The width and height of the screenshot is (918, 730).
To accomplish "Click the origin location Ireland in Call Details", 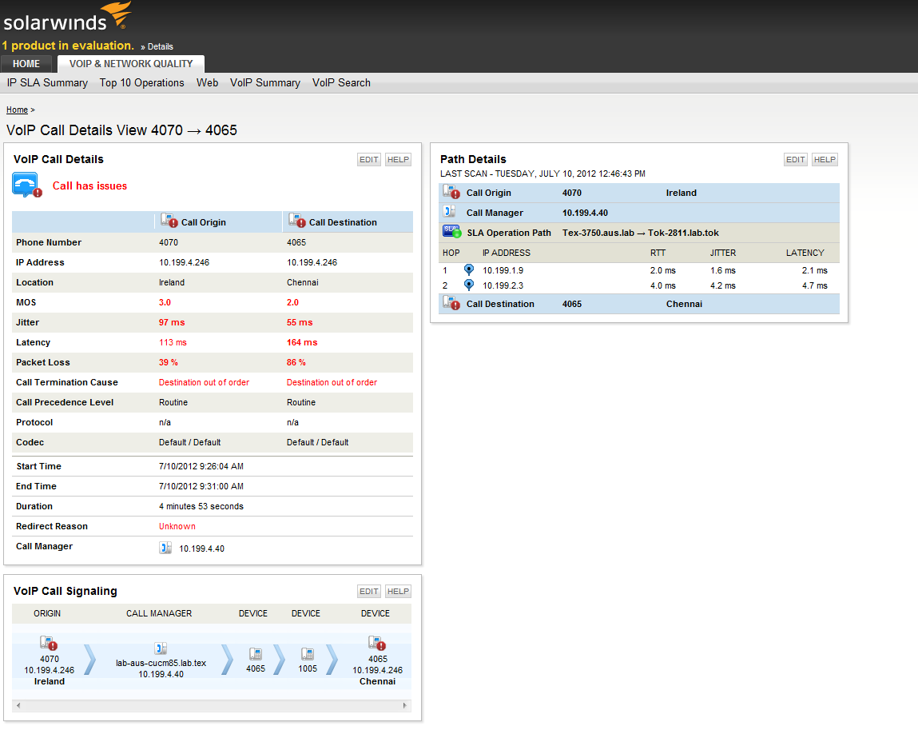I will tap(172, 282).
